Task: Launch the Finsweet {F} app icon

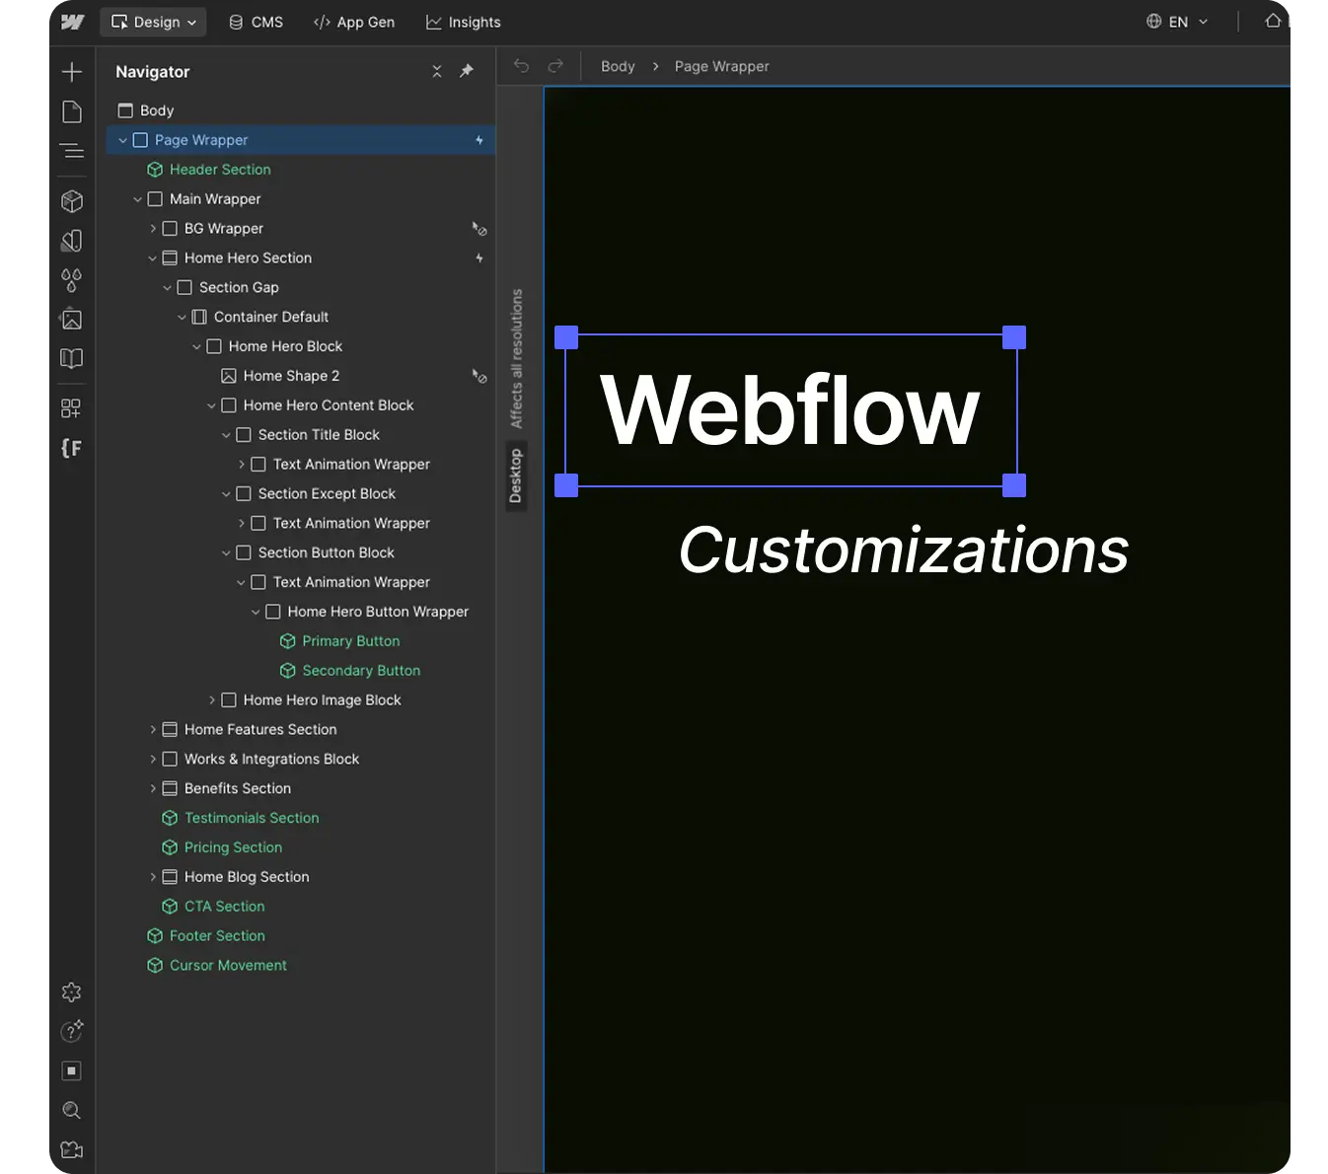Action: tap(72, 448)
